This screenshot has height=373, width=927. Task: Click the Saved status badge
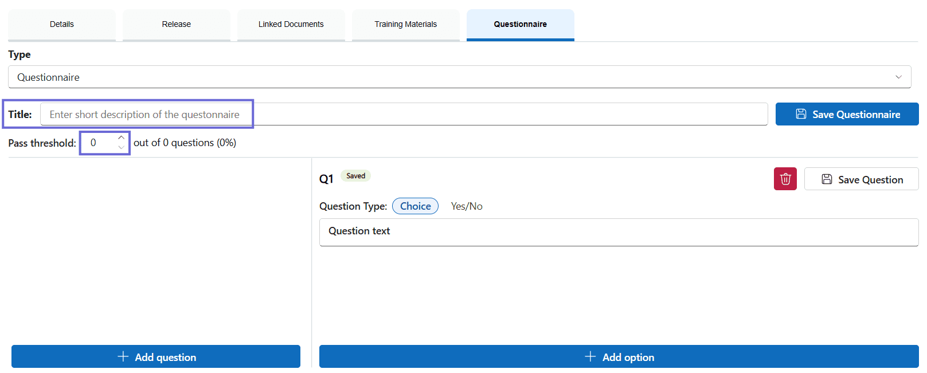[355, 176]
